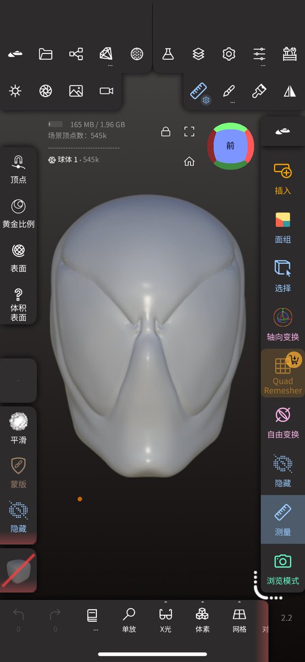This screenshot has width=305, height=662.
Task: Open the toolbox icon in top bar
Action: [x=290, y=54]
